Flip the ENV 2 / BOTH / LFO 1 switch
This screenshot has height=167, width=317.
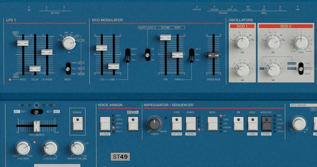192,55
